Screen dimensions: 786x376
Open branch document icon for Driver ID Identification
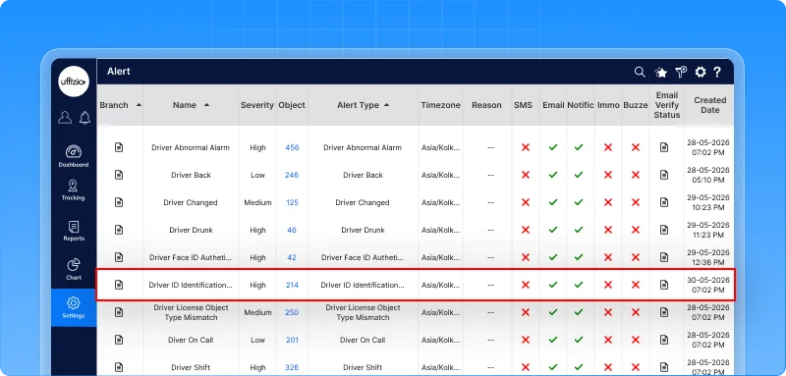[x=119, y=285]
